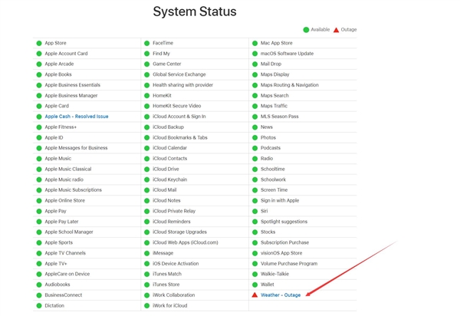Click the Maps Routing & Navigation entry
Screen dimensions: 460x316
289,85
